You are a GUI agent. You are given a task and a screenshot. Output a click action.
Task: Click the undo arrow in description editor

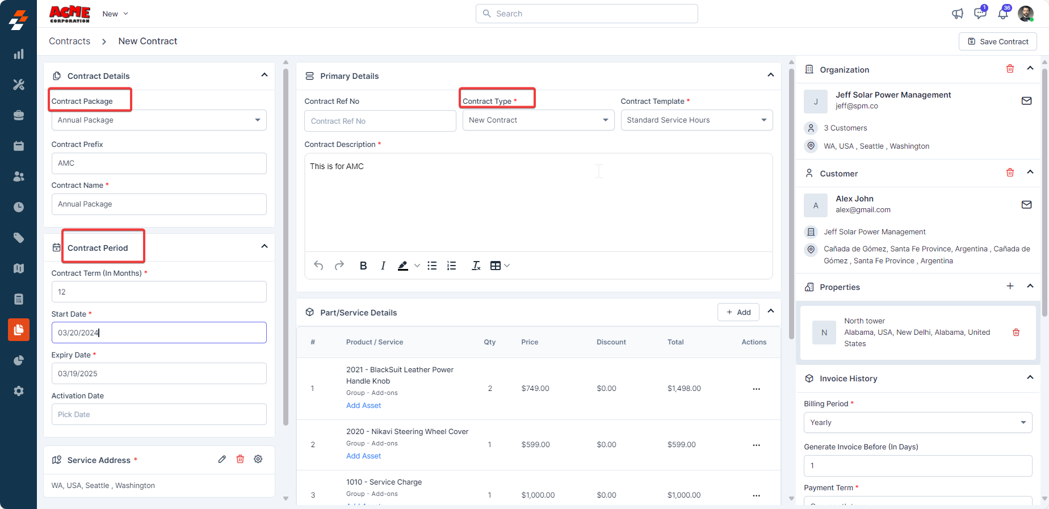pos(318,266)
